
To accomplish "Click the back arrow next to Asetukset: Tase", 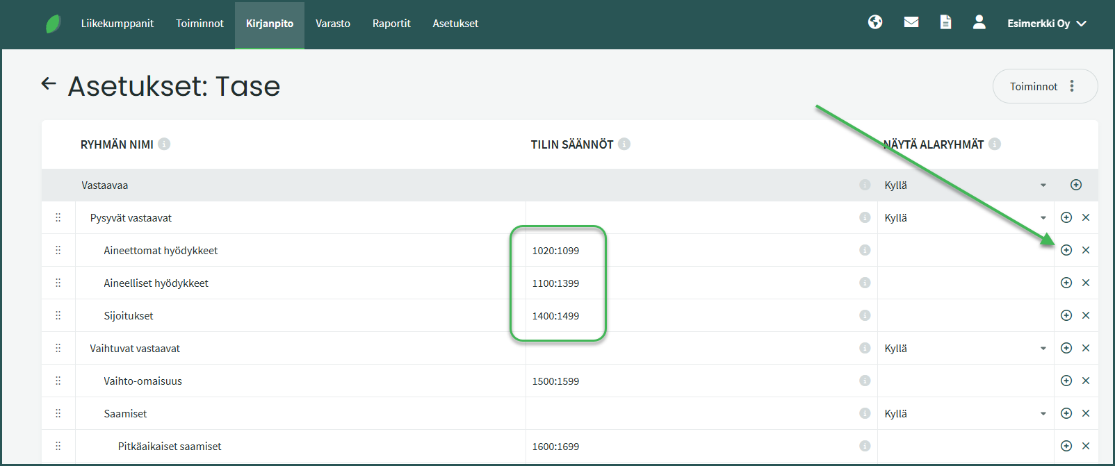I will click(x=49, y=84).
